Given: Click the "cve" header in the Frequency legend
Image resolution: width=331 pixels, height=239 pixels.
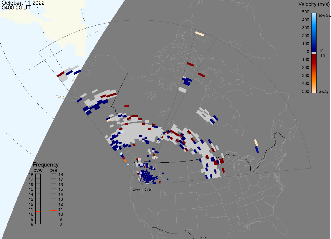Looking at the screenshot, I should (x=53, y=170).
